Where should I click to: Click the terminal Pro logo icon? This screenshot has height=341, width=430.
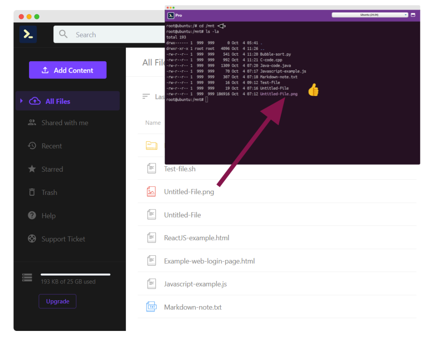171,16
